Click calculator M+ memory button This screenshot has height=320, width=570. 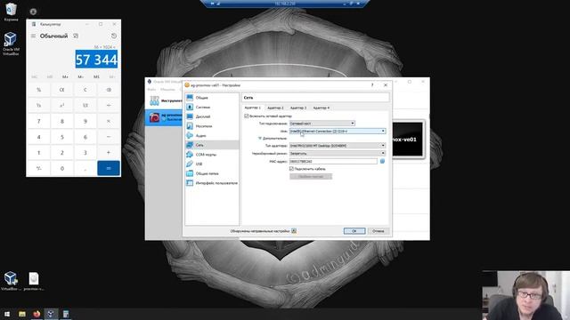tap(65, 77)
